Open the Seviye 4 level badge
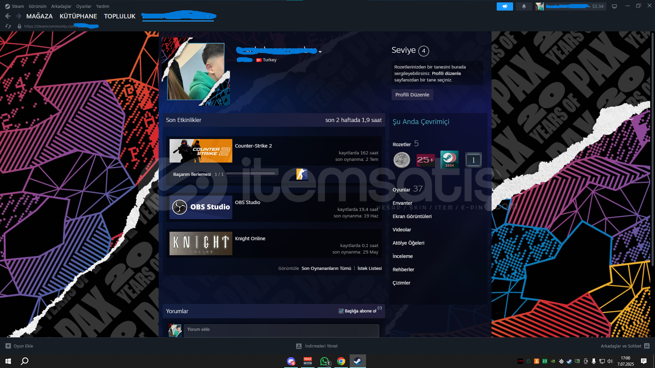The width and height of the screenshot is (655, 368). point(424,51)
